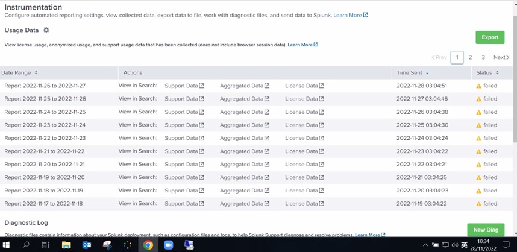The width and height of the screenshot is (517, 252).
Task: Go to page 2 of reports
Action: (470, 57)
